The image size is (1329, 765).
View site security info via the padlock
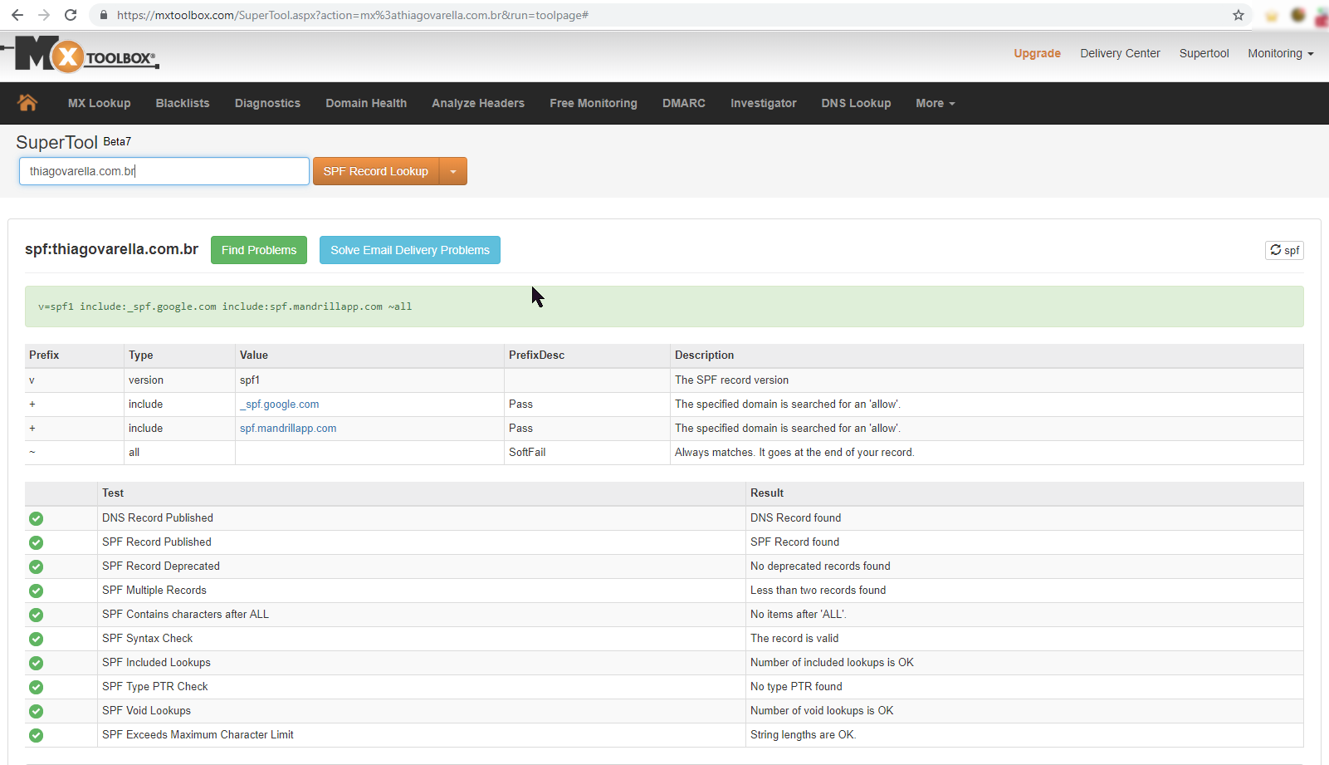click(104, 15)
